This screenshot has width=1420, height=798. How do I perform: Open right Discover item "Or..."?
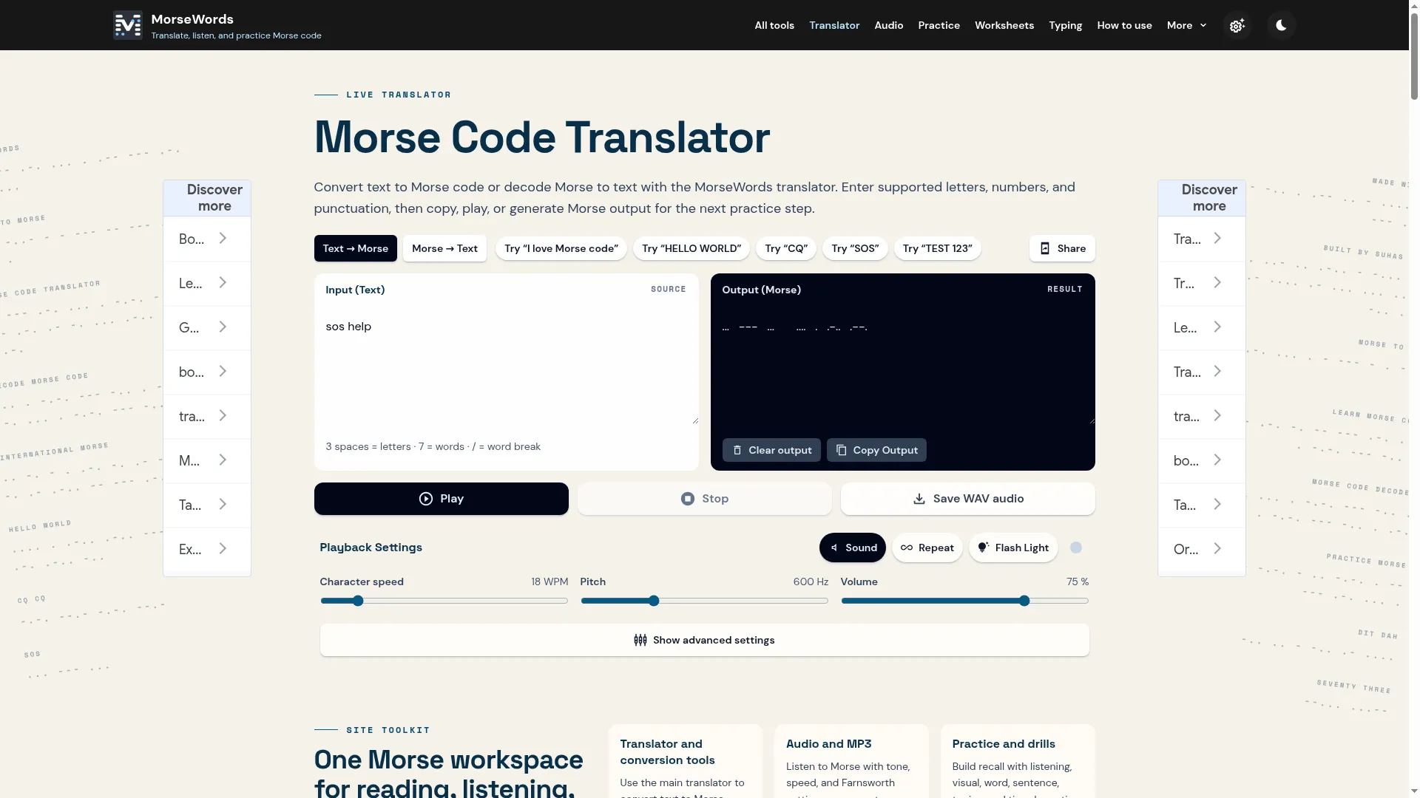tap(1201, 549)
